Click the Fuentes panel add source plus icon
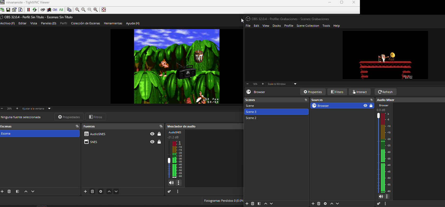The image size is (445, 207). click(x=85, y=191)
